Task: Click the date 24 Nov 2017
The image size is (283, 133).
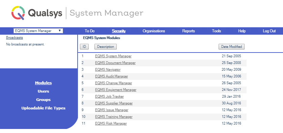Action: click(231, 90)
